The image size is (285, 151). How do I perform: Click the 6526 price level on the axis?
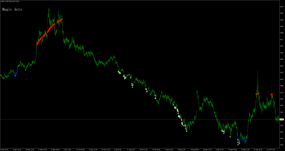[x=282, y=20]
